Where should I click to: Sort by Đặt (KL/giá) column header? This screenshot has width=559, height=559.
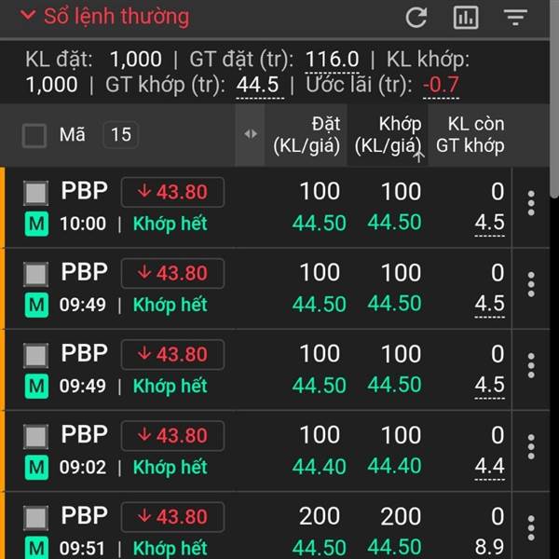pos(307,135)
